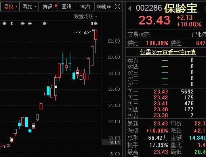Click the 卖一 ask row
Image resolution: width=206 pixels, height=157 pixels.
(x=166, y=84)
